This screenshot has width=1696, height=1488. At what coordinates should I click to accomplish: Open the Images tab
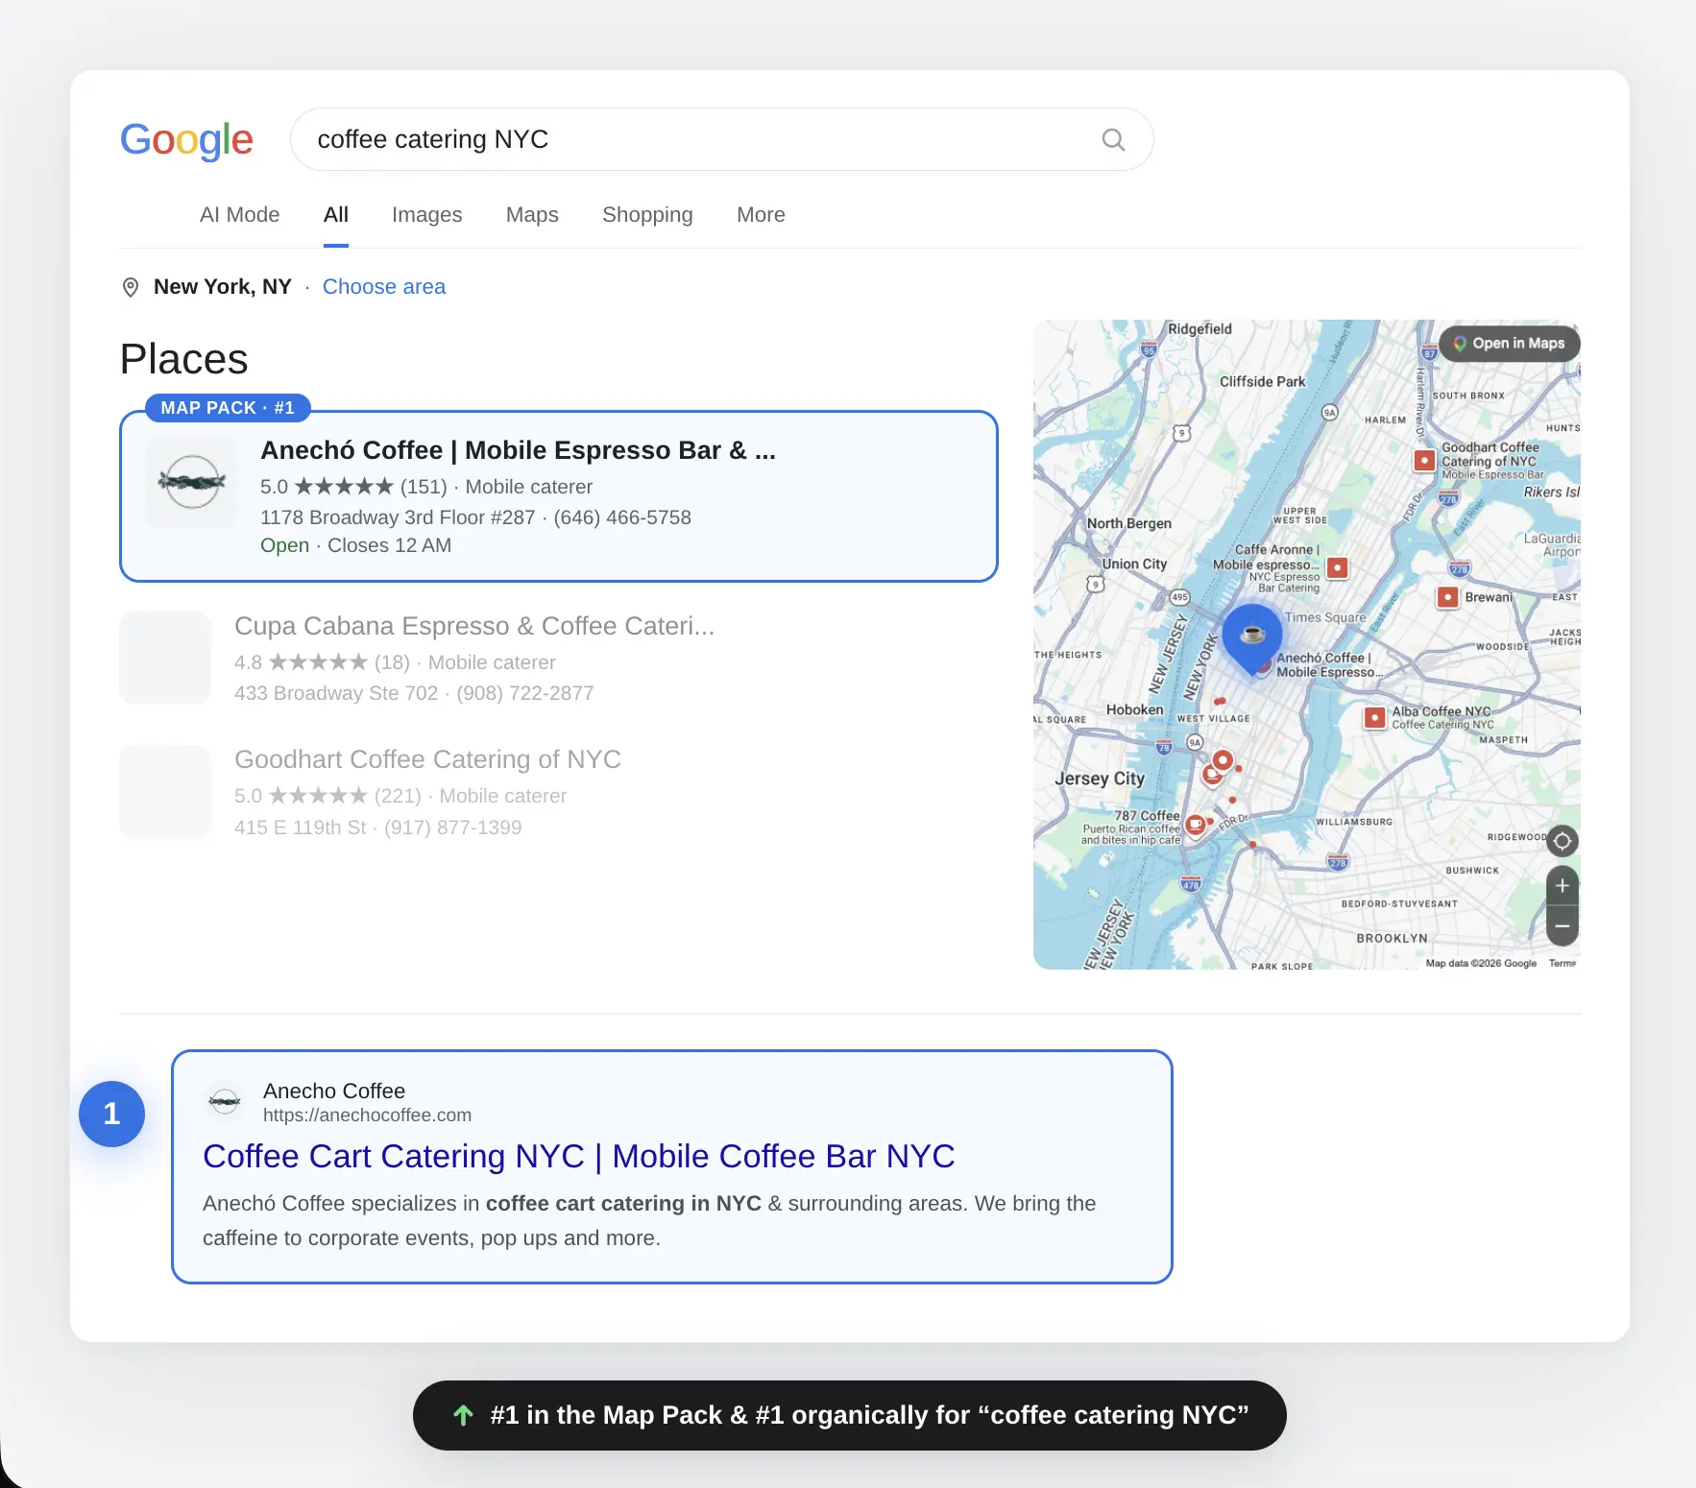[x=426, y=215]
